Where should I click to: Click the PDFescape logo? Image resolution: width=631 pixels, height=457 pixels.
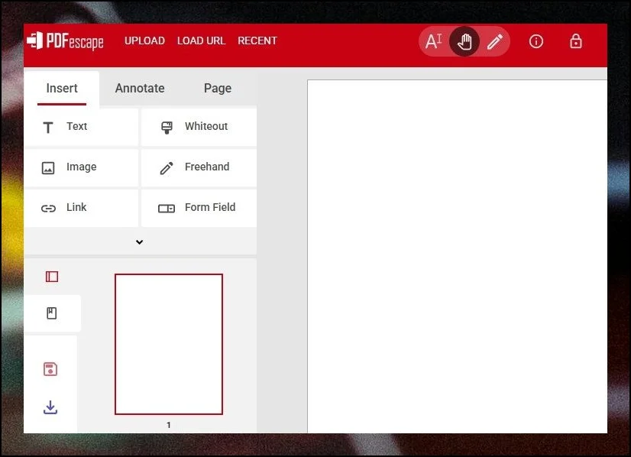[x=66, y=41]
